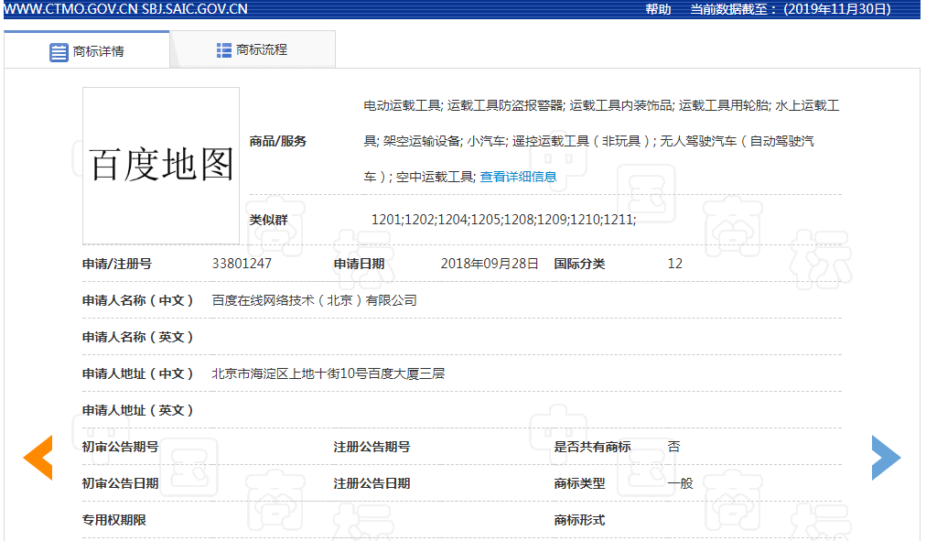Go to previous trademark with orange arrow
Image resolution: width=926 pixels, height=541 pixels.
point(38,457)
